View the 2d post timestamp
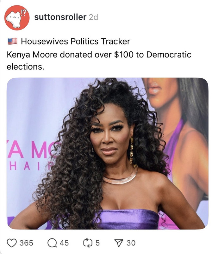The image size is (212, 254). click(x=93, y=17)
